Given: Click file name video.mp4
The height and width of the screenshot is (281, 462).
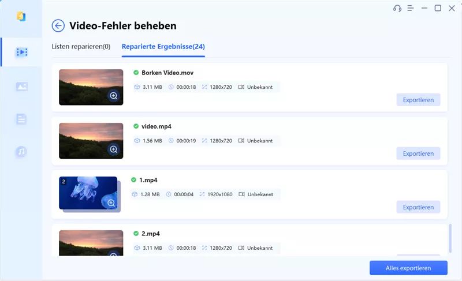Looking at the screenshot, I should [156, 126].
